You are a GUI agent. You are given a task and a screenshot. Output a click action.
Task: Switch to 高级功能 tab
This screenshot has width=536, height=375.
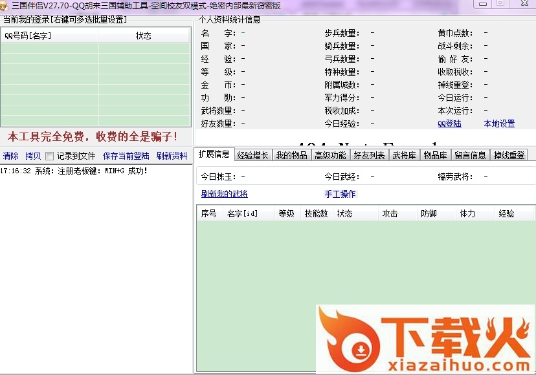click(x=330, y=155)
